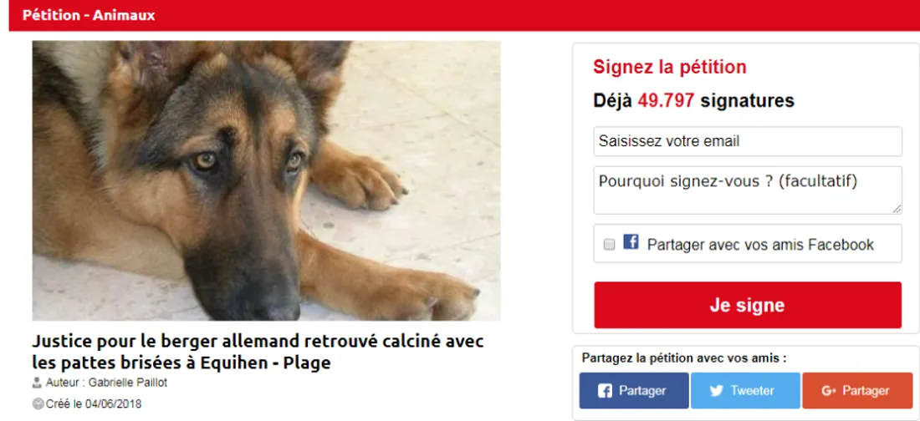Screen dimensions: 920x421
Task: Share the petition on Google Plus
Action: pos(857,390)
